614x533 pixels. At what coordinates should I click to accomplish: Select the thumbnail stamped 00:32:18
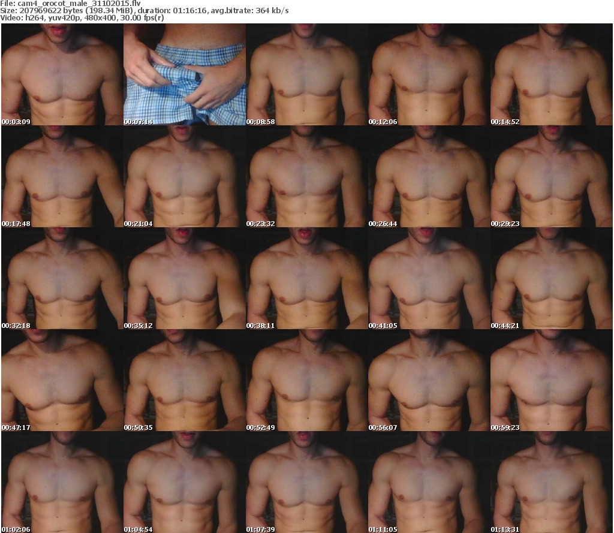(62, 278)
